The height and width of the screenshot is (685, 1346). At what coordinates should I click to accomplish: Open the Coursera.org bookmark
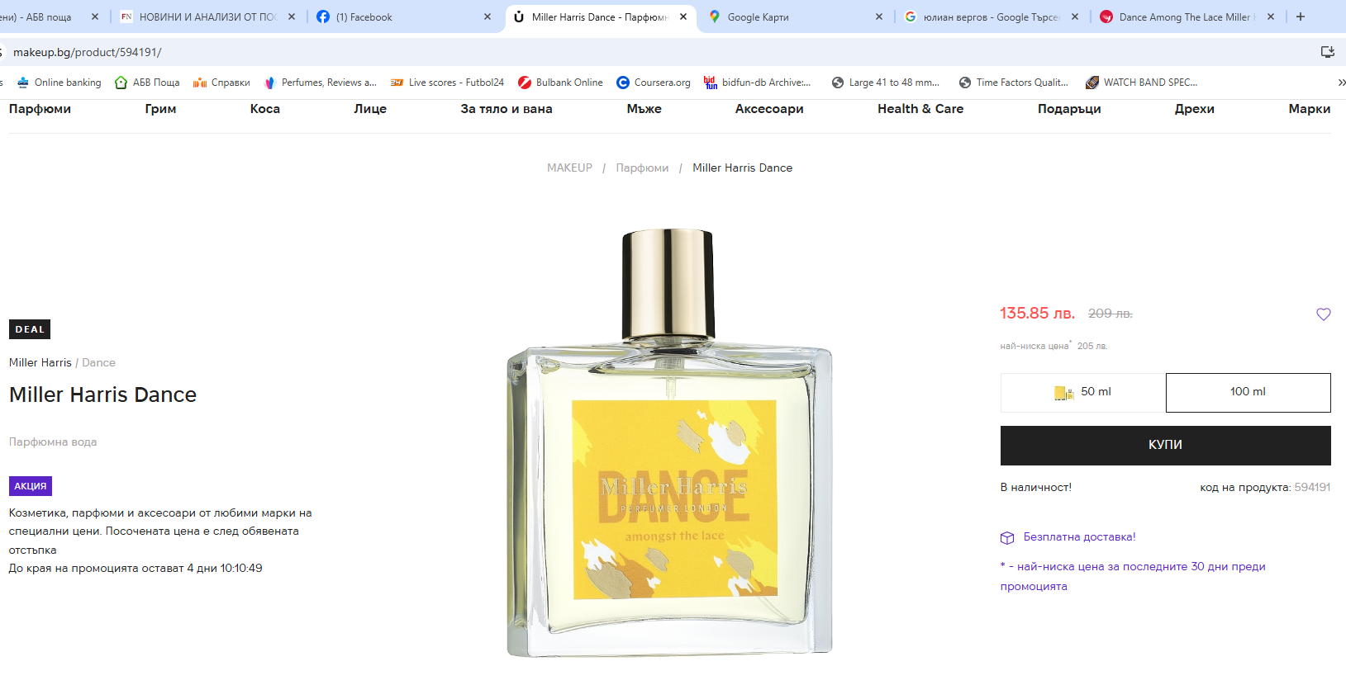pyautogui.click(x=653, y=83)
